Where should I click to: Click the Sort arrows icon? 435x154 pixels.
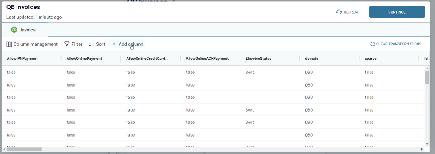[x=92, y=44]
